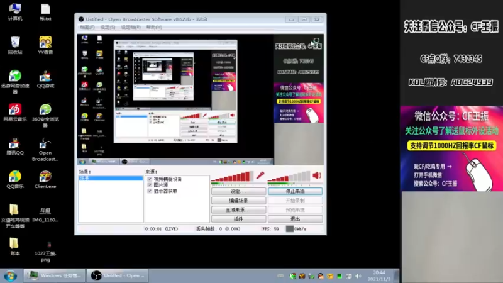The image size is (503, 283).
Task: Click the Untitled - Open Broadcaster taskbar button
Action: pos(118,275)
